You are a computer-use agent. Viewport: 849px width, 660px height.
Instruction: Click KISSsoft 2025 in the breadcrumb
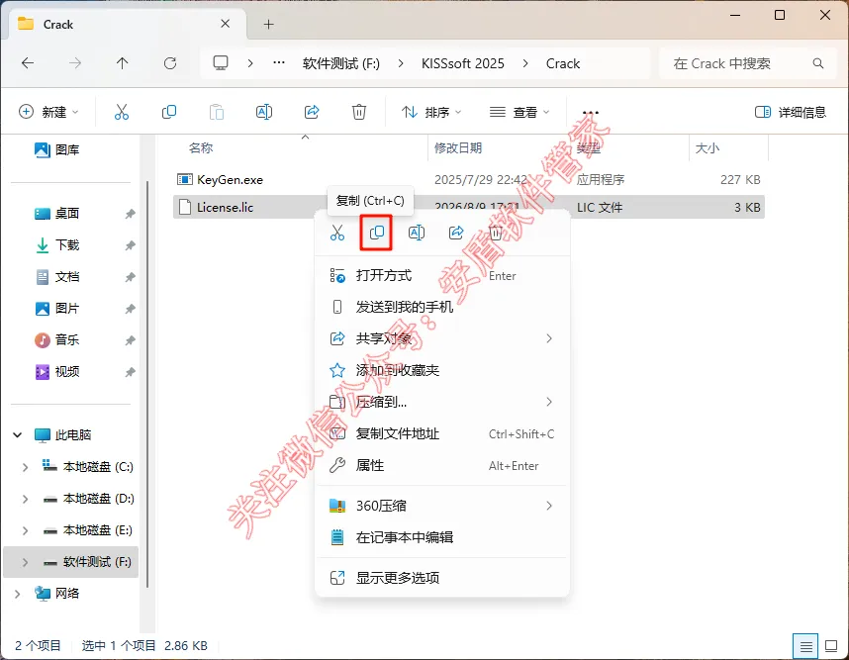[463, 63]
